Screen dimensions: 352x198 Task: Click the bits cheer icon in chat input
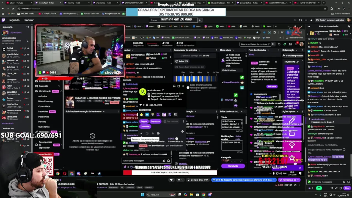pos(344,182)
